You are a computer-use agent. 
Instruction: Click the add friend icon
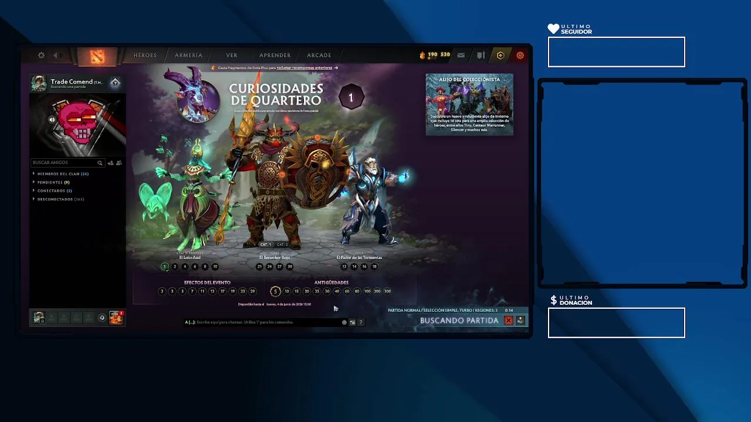pyautogui.click(x=111, y=163)
